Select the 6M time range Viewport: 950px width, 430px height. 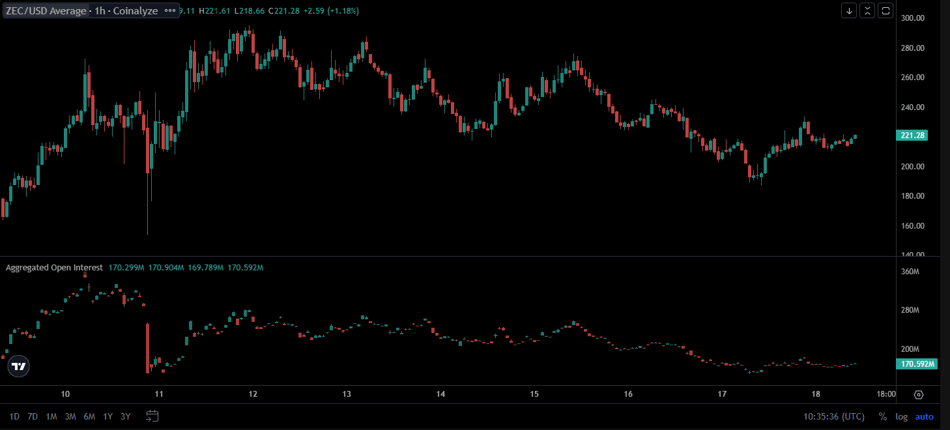click(89, 417)
